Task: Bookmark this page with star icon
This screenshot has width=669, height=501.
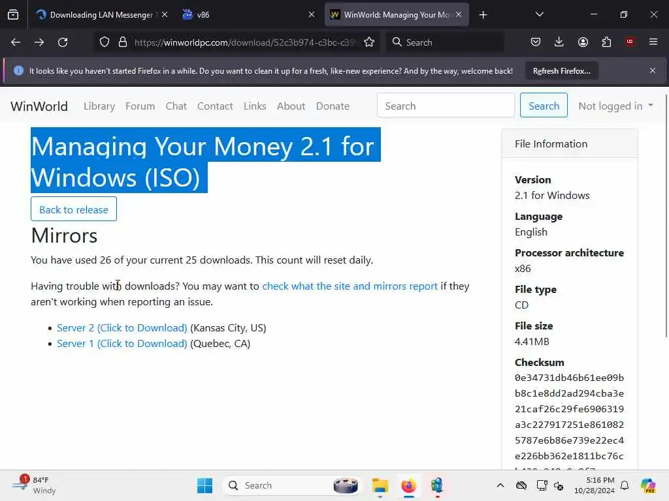Action: tap(369, 42)
